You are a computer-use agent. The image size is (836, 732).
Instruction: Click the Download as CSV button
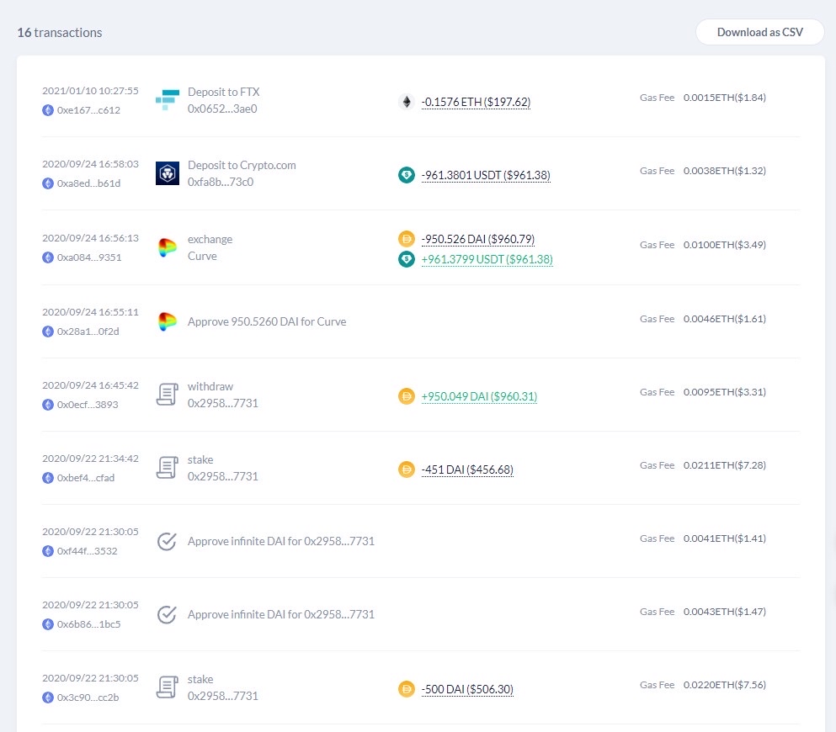759,32
